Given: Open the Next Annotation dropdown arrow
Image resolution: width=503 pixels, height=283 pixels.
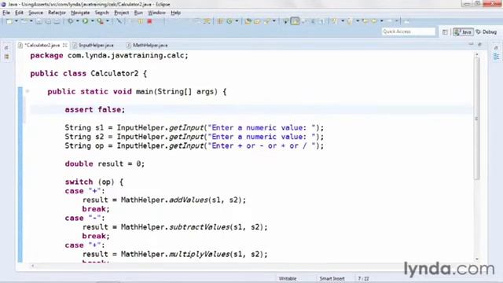Looking at the screenshot, I should click(x=343, y=21).
